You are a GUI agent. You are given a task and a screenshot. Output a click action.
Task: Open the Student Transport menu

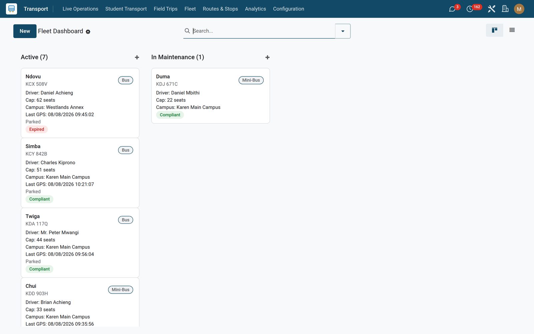click(126, 9)
